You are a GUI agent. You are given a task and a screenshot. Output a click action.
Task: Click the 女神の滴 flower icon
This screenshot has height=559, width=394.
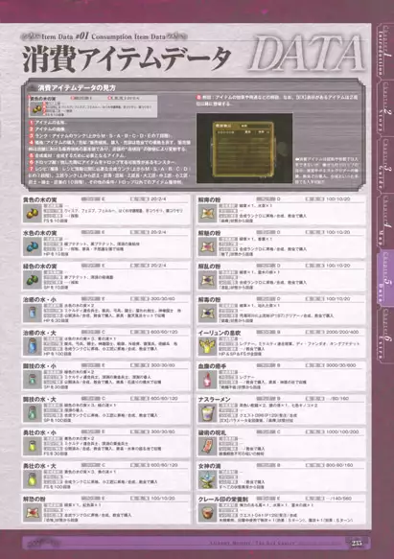click(207, 479)
